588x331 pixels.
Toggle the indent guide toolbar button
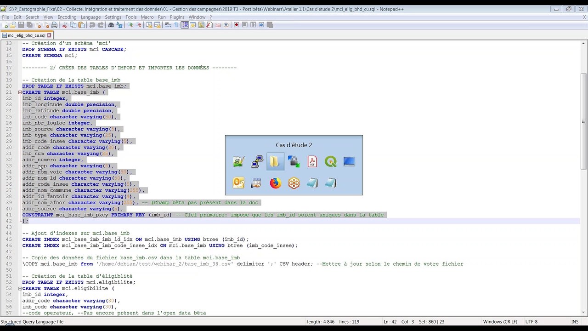185,25
